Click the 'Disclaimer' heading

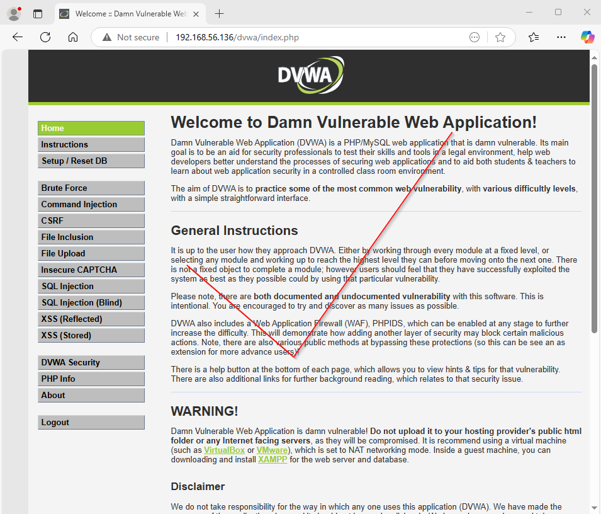click(198, 486)
